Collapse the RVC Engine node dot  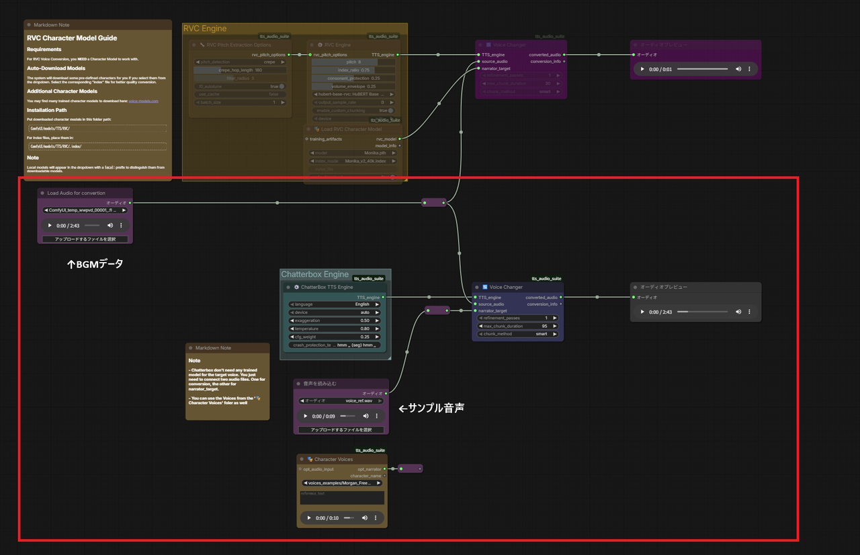312,45
